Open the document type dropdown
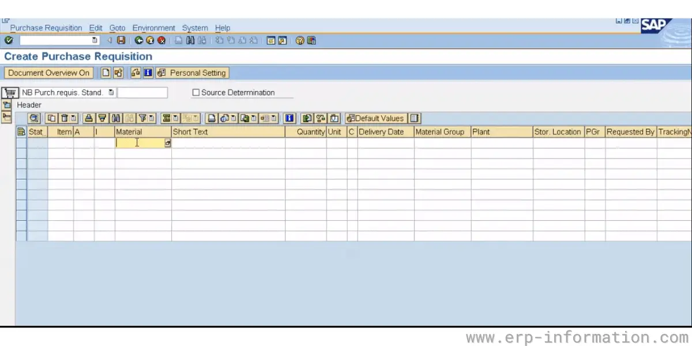692x346 pixels. pyautogui.click(x=111, y=92)
